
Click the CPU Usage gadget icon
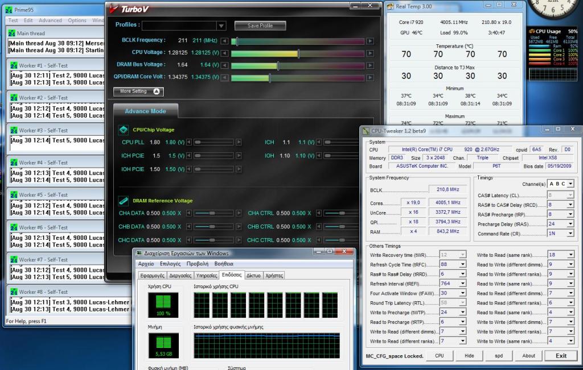(532, 31)
